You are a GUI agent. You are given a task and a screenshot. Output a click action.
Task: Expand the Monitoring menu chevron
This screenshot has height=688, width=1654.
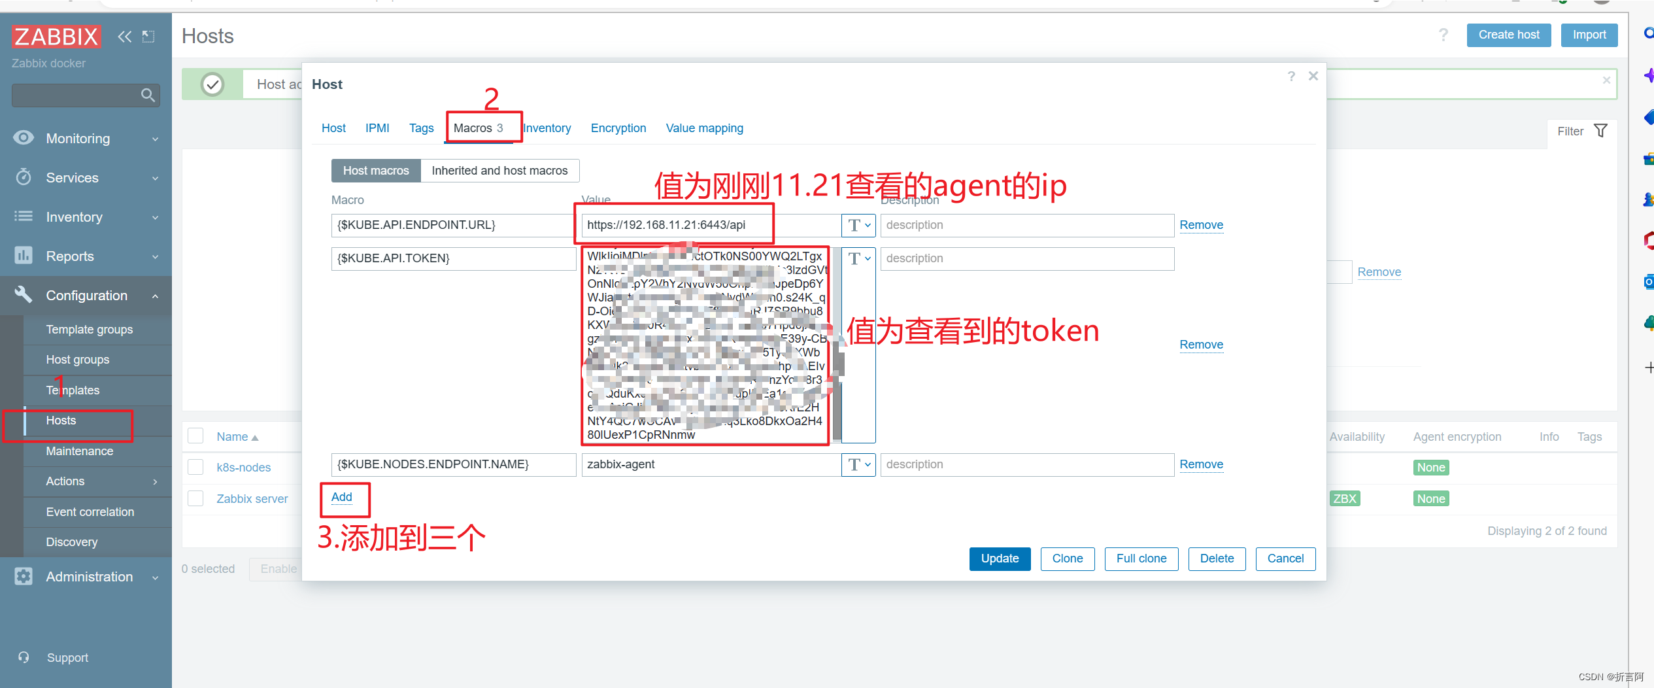click(155, 139)
